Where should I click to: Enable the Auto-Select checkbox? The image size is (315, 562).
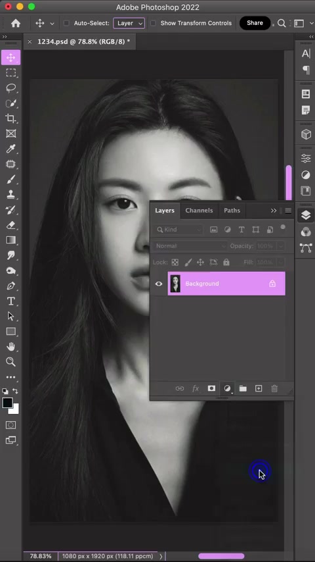pos(66,23)
